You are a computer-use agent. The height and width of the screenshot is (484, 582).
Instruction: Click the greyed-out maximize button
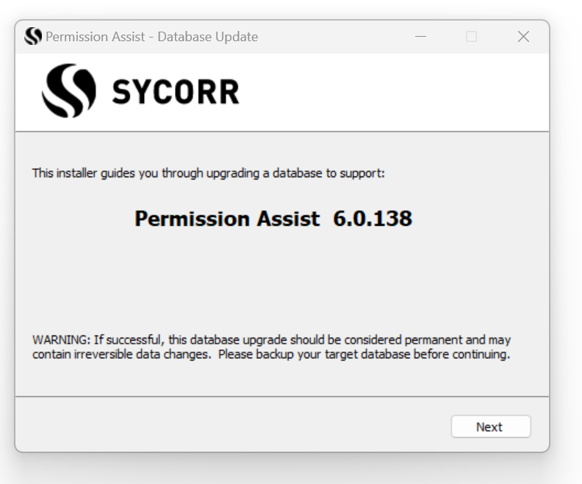(x=472, y=37)
